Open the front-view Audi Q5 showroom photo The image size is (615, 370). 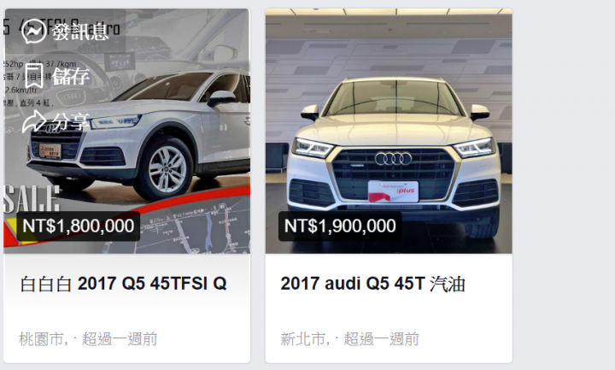pyautogui.click(x=389, y=131)
